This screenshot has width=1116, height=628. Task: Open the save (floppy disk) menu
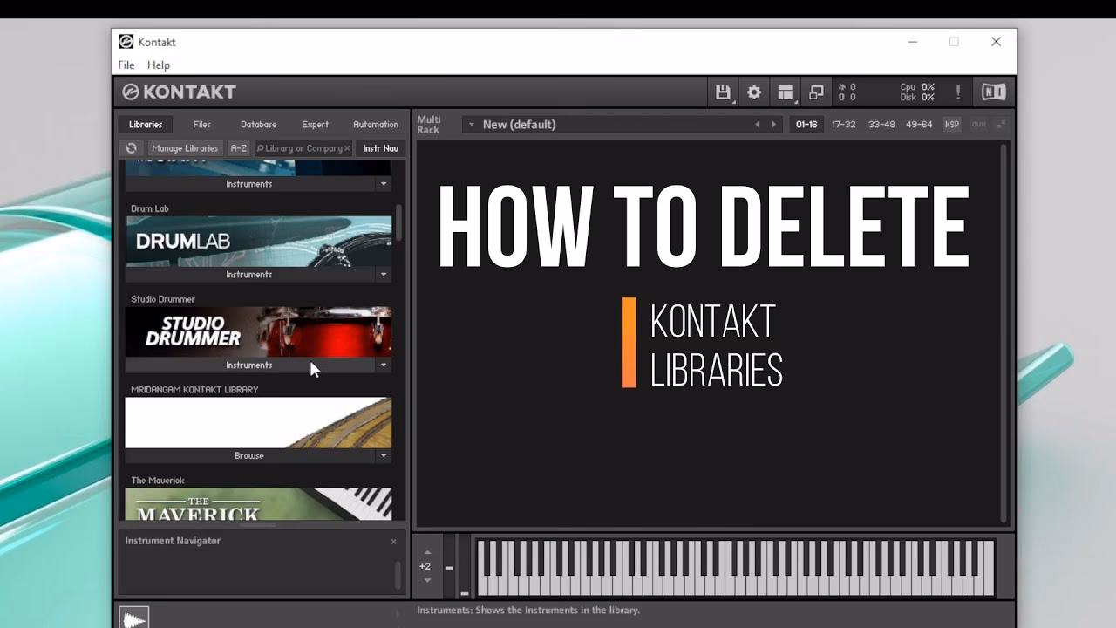coord(723,92)
